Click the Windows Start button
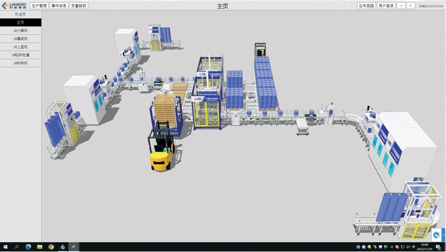The width and height of the screenshot is (446, 252). tap(6, 247)
